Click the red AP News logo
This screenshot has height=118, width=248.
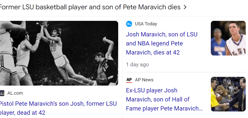(129, 80)
